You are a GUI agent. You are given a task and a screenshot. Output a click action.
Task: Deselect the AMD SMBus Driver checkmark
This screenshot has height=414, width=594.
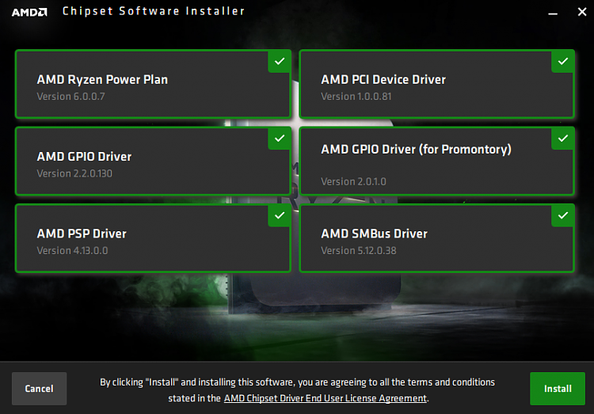click(x=562, y=216)
